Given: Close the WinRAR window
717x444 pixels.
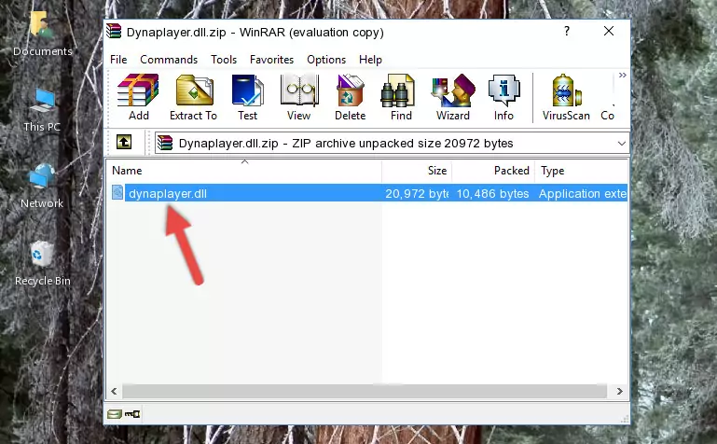Looking at the screenshot, I should pos(609,31).
